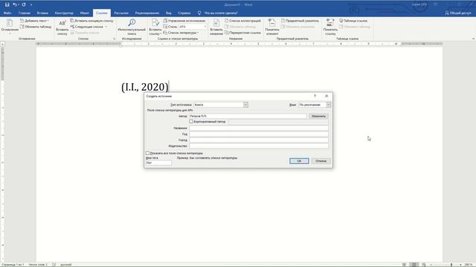The image size is (476, 267).
Task: Undo the last action
Action: click(x=14, y=4)
